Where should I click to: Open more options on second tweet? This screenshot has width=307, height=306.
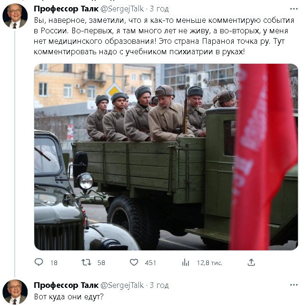(x=294, y=285)
